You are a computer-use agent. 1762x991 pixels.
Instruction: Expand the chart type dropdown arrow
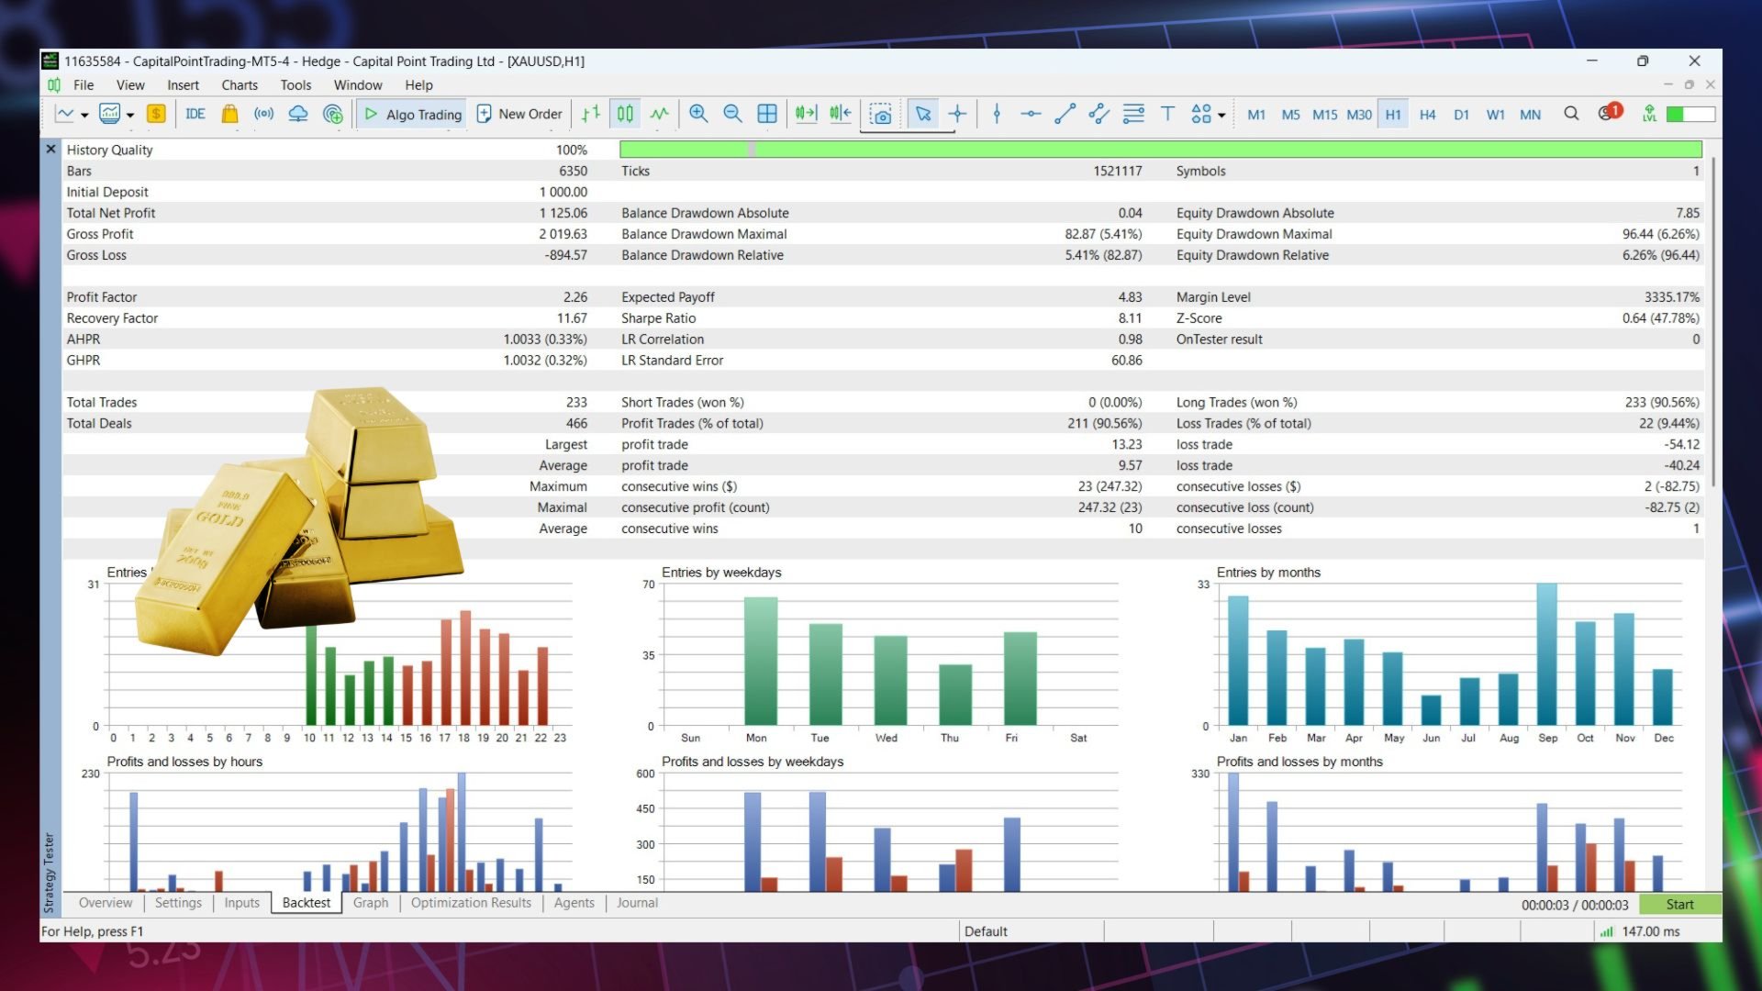[84, 116]
